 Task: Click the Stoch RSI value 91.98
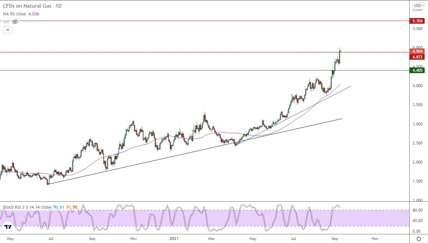click(72, 207)
